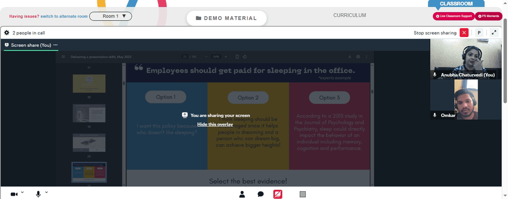
Task: Zoom in the PDF with plus
Action: pos(226,57)
